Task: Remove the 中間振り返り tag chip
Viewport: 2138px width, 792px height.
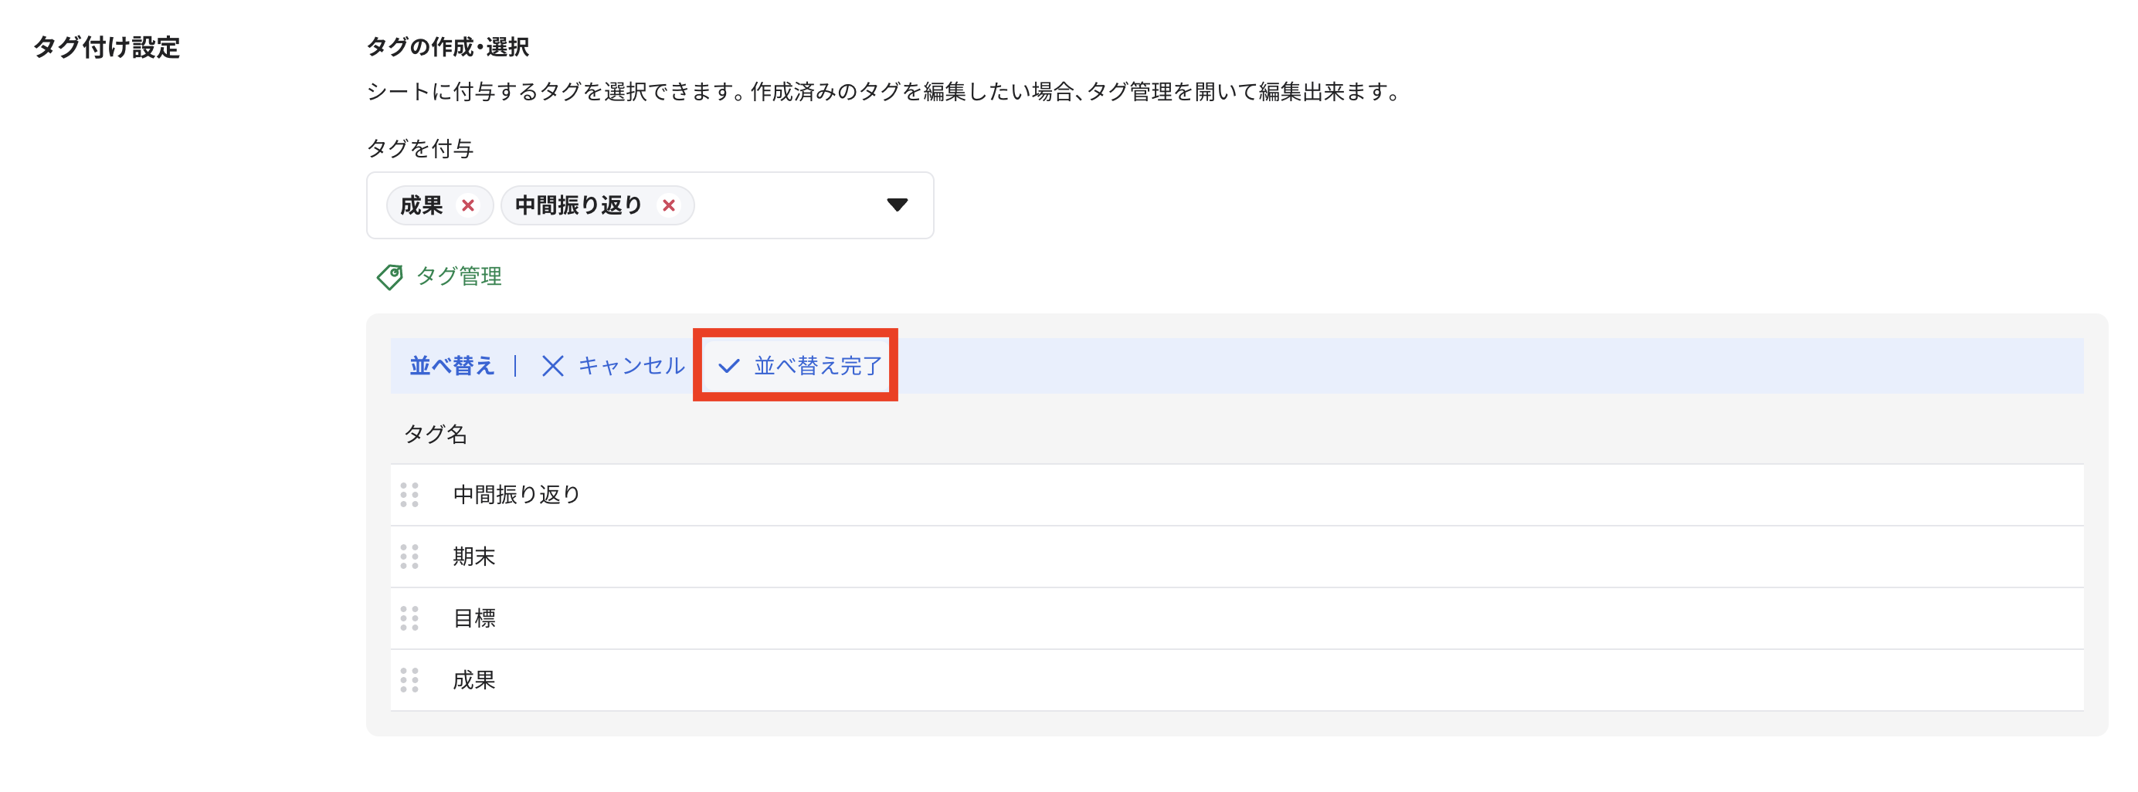Action: click(x=669, y=205)
